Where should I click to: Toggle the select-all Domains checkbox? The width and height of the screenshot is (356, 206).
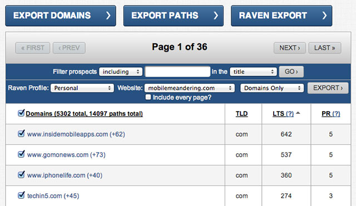click(21, 113)
